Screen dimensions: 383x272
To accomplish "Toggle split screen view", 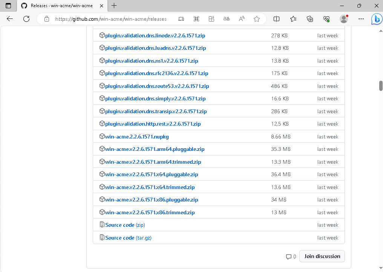I will 276,19.
